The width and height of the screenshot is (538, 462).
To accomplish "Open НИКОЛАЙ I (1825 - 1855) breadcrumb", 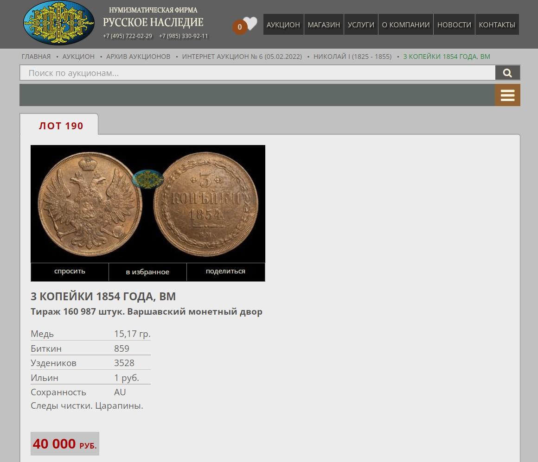I will 352,57.
